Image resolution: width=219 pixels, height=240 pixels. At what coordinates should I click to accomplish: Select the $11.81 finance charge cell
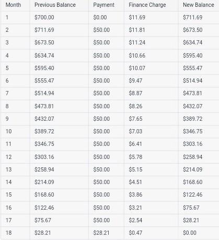click(137, 30)
